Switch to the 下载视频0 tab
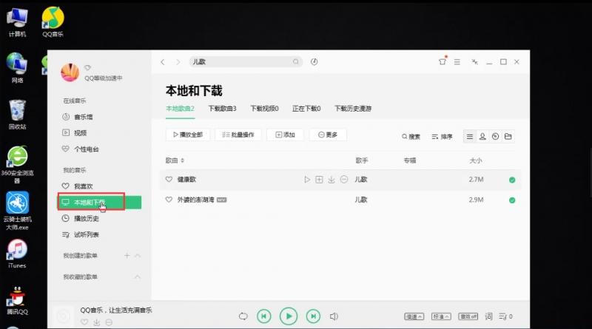This screenshot has width=592, height=329. [265, 109]
